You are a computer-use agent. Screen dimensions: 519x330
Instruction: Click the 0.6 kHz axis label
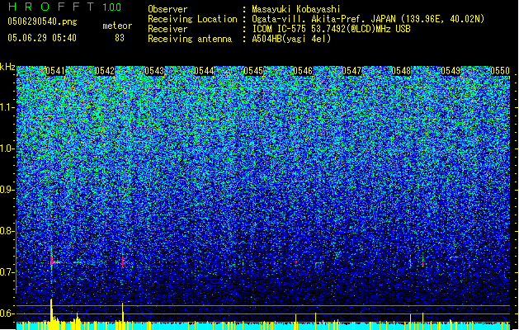[7, 313]
